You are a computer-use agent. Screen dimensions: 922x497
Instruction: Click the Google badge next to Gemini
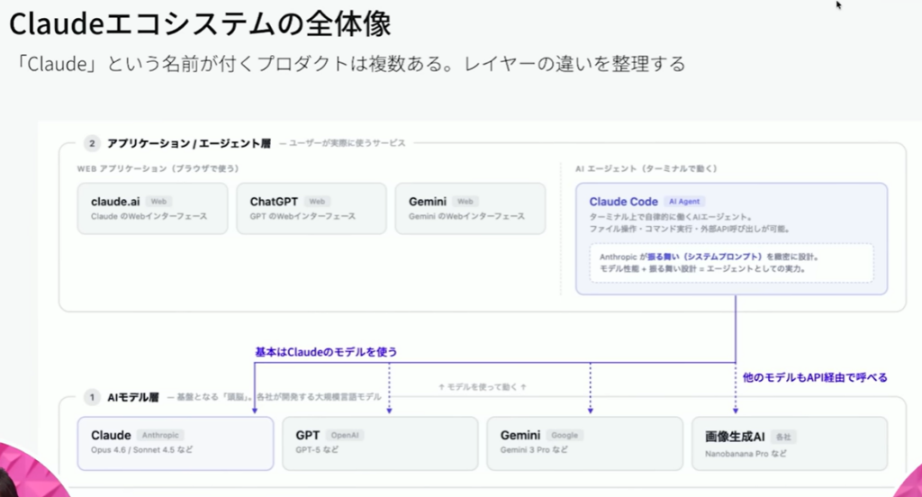564,436
